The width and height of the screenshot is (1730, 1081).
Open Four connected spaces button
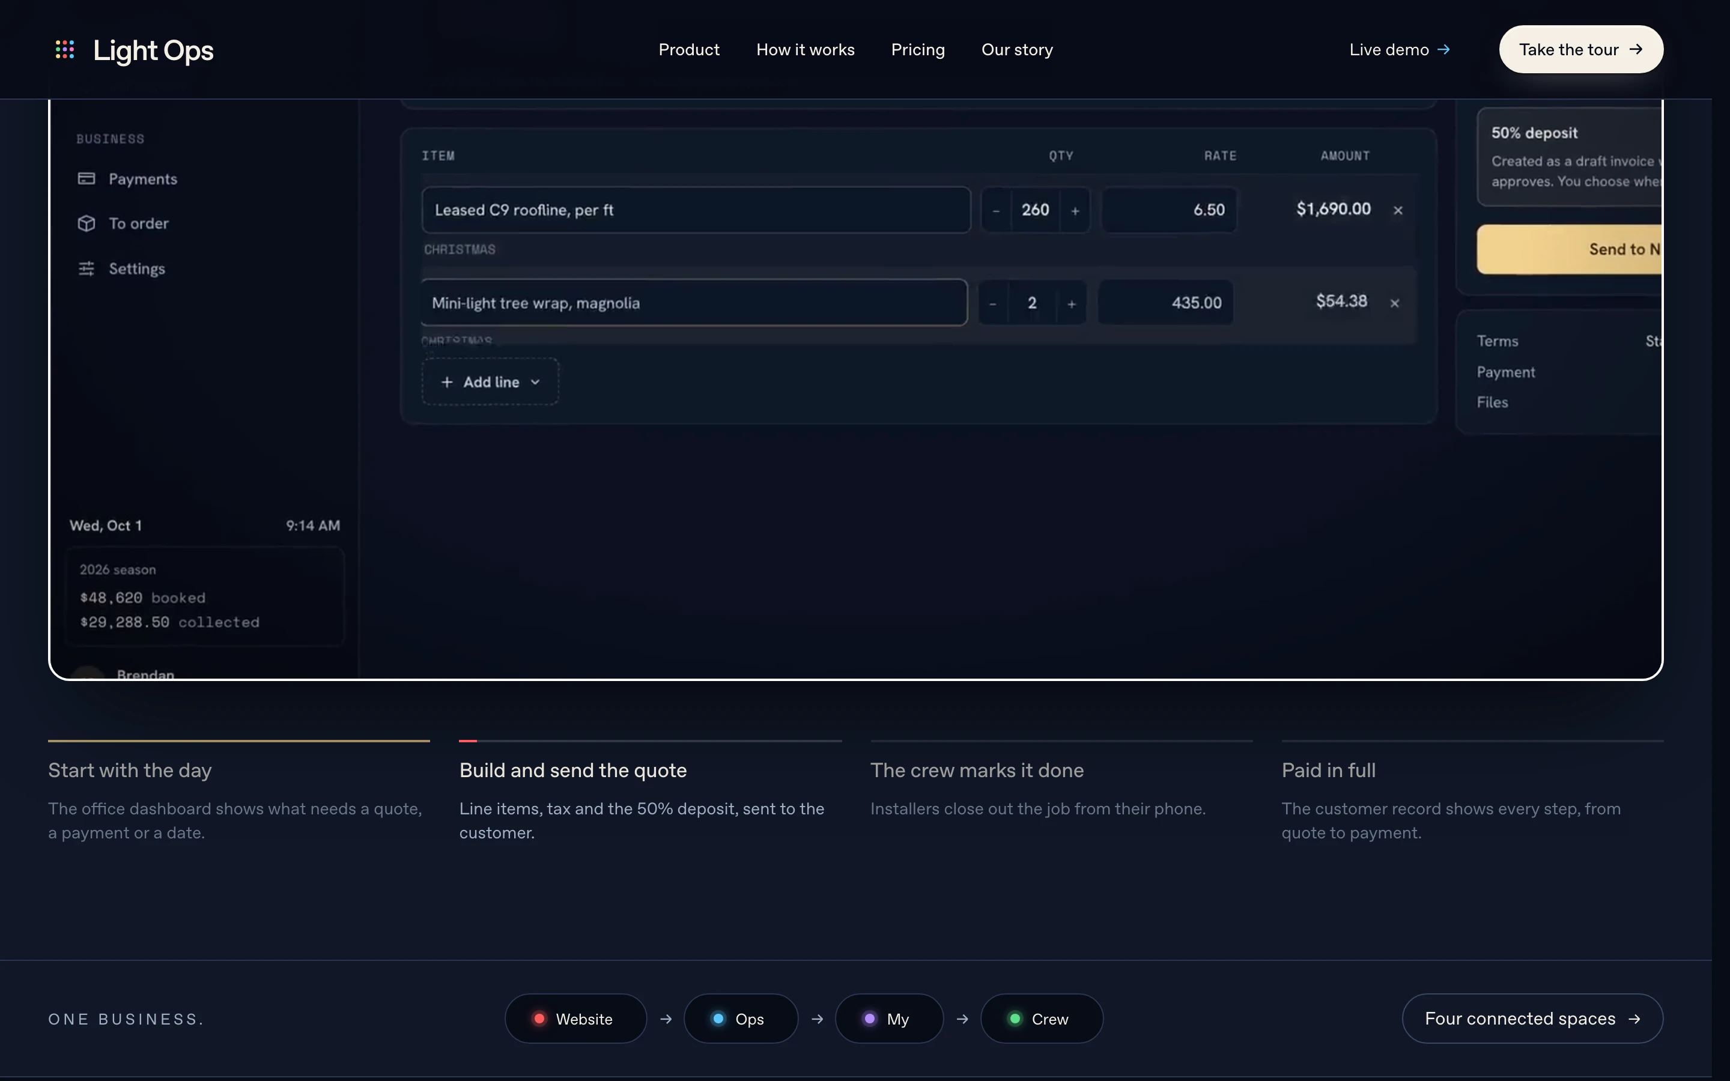coord(1533,1018)
